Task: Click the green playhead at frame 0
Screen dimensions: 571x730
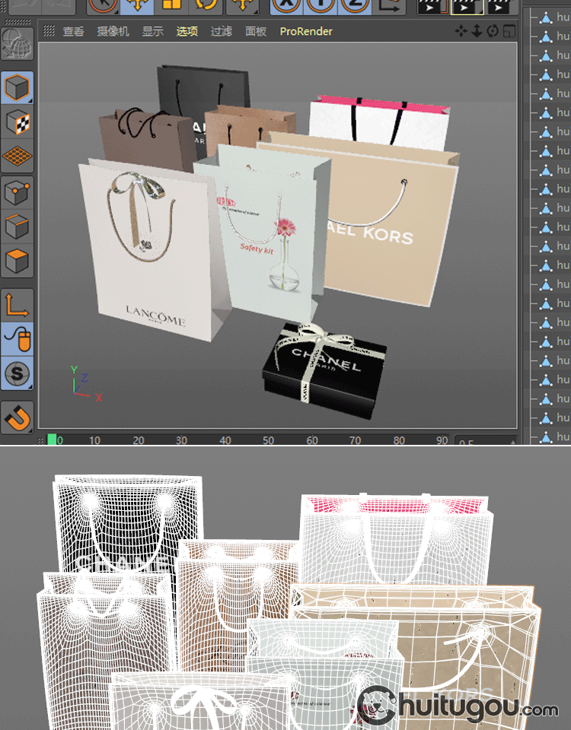Action: coord(52,440)
